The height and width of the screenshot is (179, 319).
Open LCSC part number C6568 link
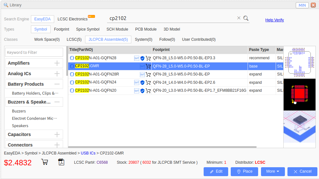102,162
